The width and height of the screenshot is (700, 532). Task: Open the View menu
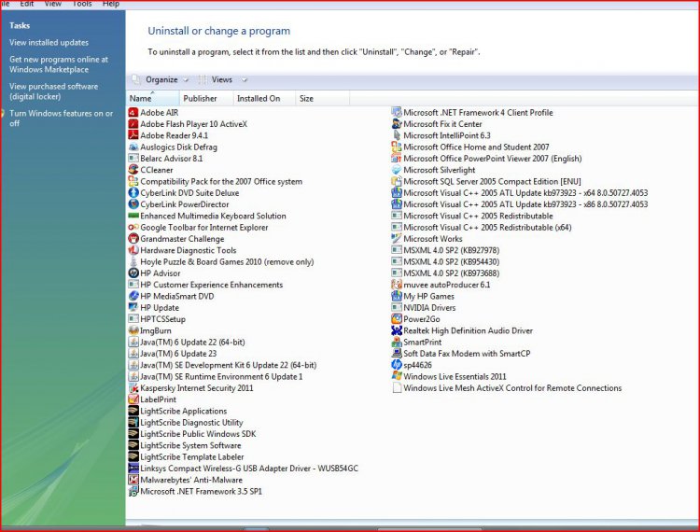(52, 4)
